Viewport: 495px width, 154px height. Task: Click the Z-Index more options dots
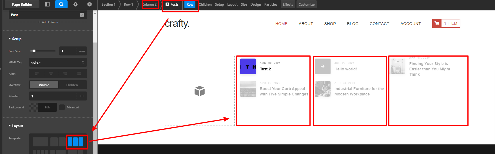click(x=82, y=96)
